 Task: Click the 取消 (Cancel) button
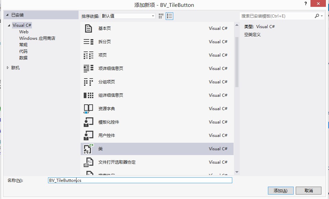tap(308, 190)
